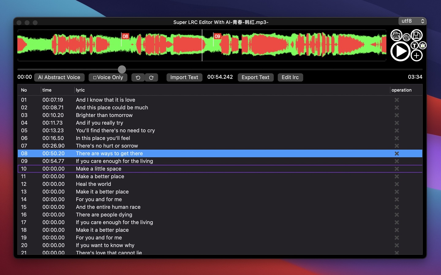The image size is (441, 275).
Task: Click the time cell 00:26.90
Action: pos(53,146)
